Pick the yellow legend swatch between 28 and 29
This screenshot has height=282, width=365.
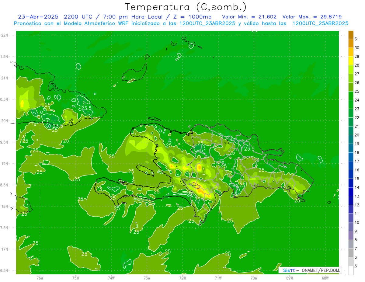pos(351,61)
